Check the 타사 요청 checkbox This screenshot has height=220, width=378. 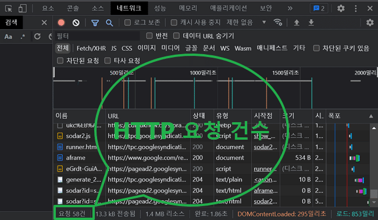(x=108, y=61)
